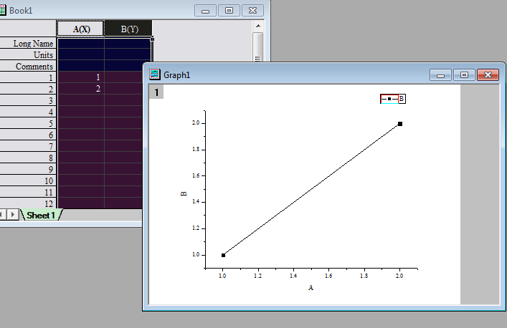Click X axis tick label 1.8

click(364, 276)
